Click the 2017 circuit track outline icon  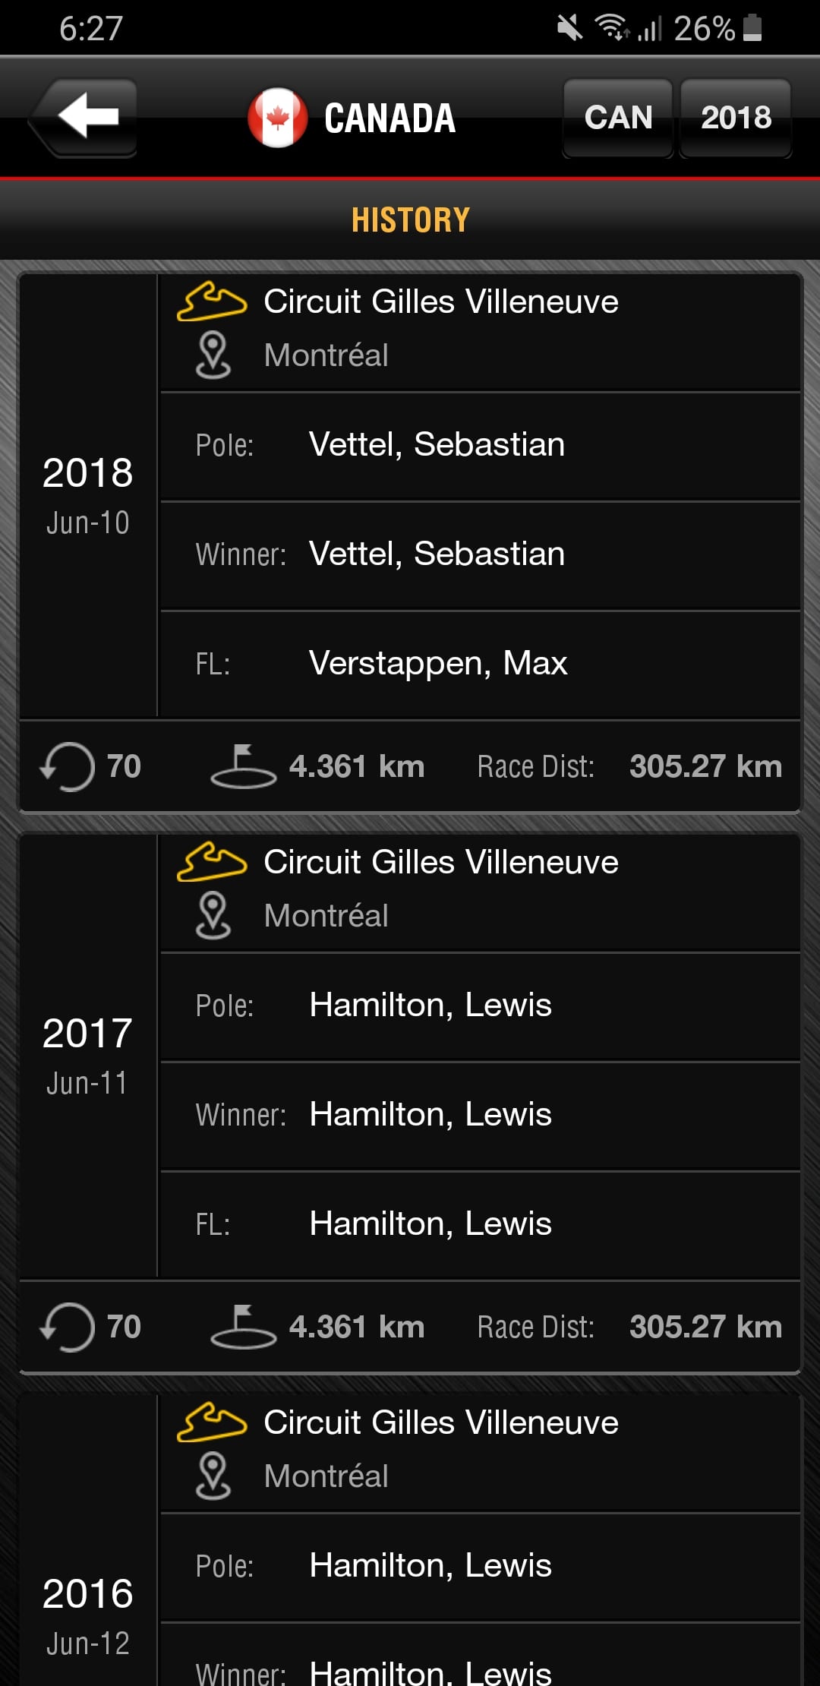(212, 863)
